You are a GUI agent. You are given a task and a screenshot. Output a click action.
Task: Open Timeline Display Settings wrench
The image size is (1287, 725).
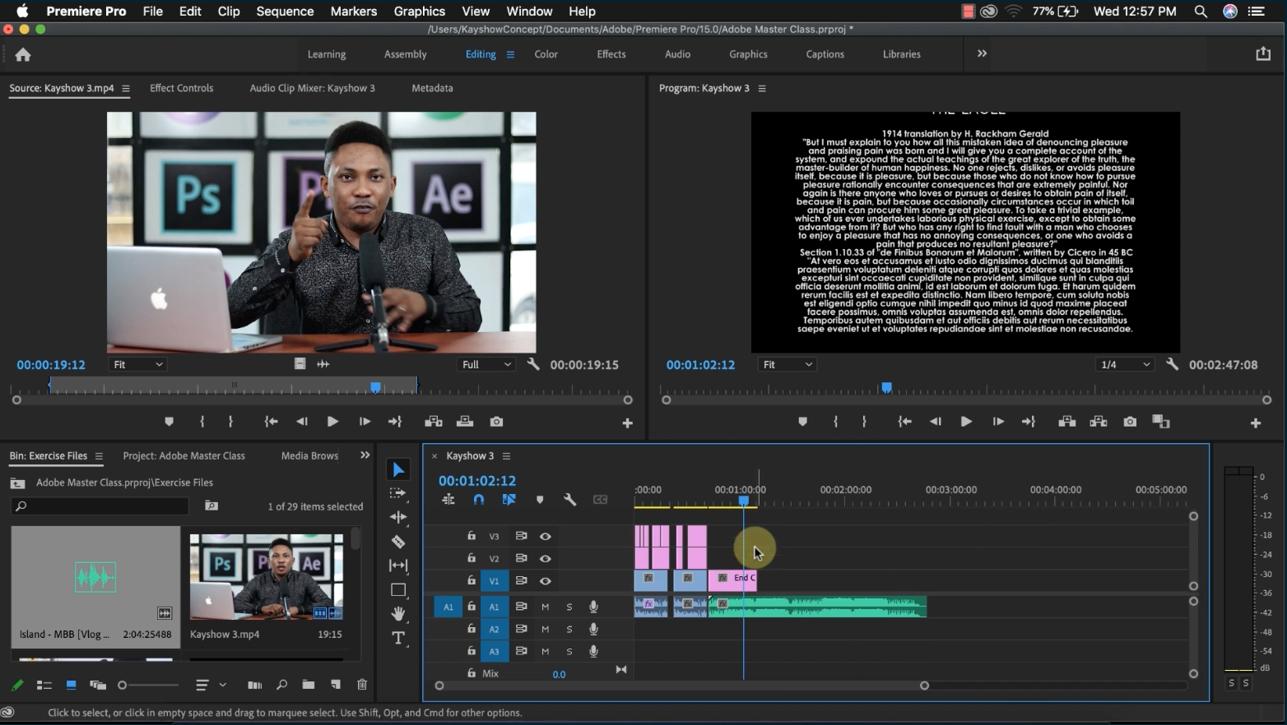pos(569,500)
